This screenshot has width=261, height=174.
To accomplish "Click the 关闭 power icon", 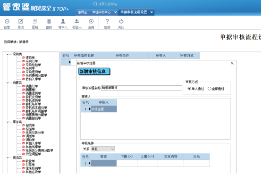I will tap(121, 22).
